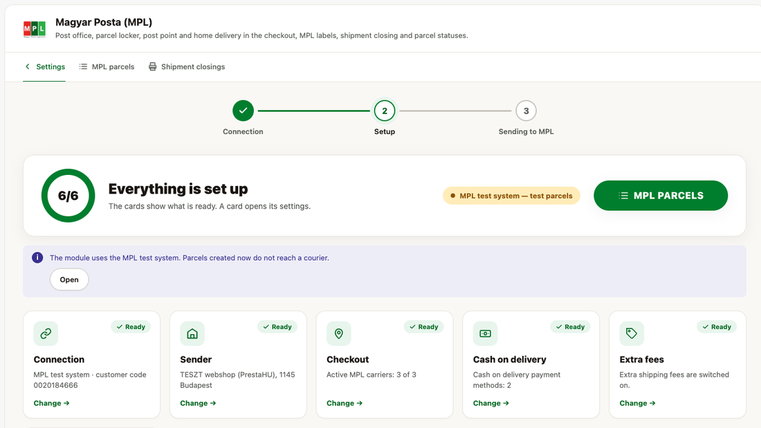
Task: Select step 2 Setup circle
Action: pos(385,111)
